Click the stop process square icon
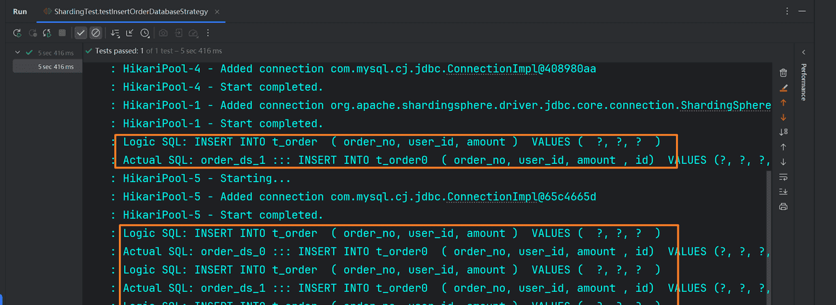Image resolution: width=836 pixels, height=305 pixels. [x=62, y=33]
